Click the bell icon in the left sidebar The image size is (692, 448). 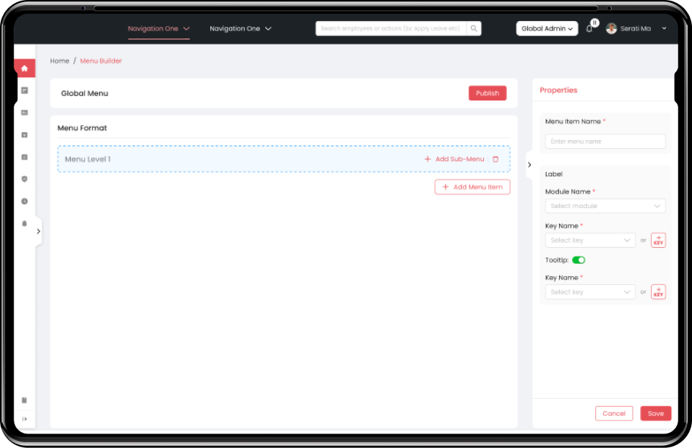click(x=24, y=224)
